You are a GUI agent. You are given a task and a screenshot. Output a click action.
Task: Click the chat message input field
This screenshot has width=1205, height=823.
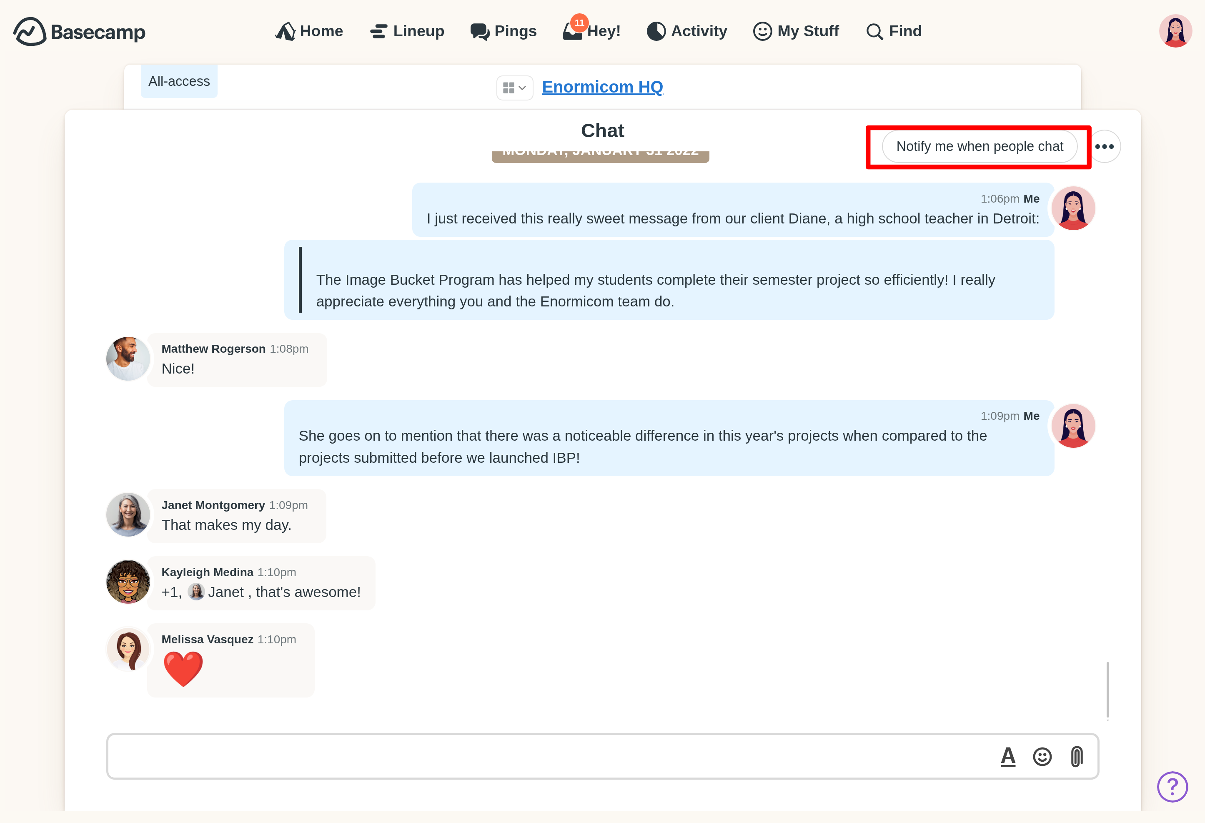(519, 757)
